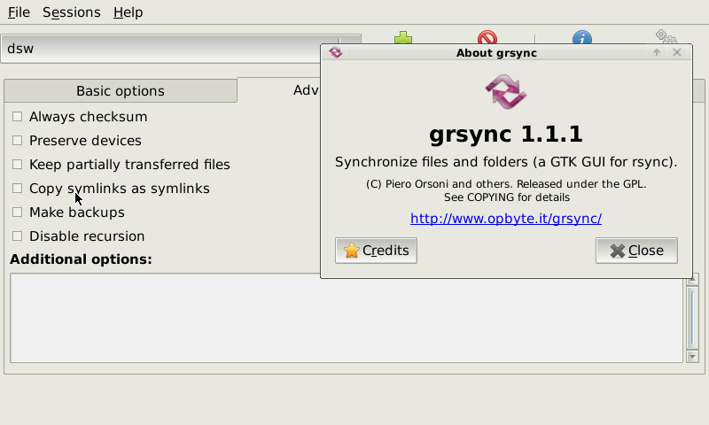Switch to the Basic options tab
The height and width of the screenshot is (425, 709).
121,91
